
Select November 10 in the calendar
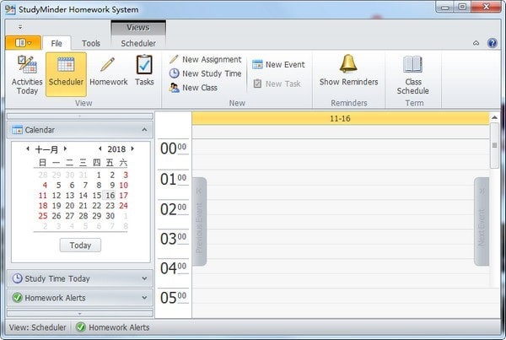pyautogui.click(x=124, y=185)
